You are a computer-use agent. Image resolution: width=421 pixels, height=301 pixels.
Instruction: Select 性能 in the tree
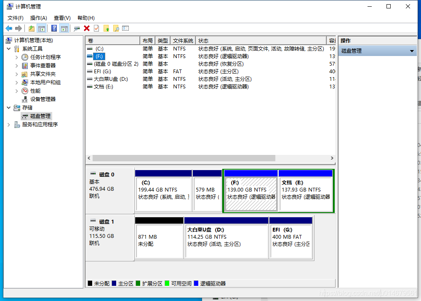[x=35, y=91]
